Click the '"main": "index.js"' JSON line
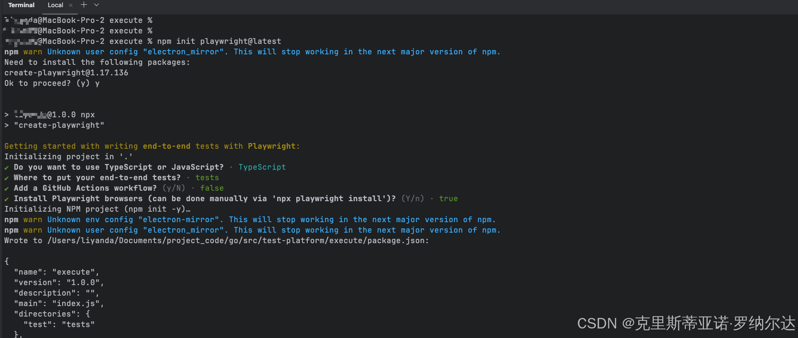This screenshot has width=798, height=338. (x=59, y=304)
